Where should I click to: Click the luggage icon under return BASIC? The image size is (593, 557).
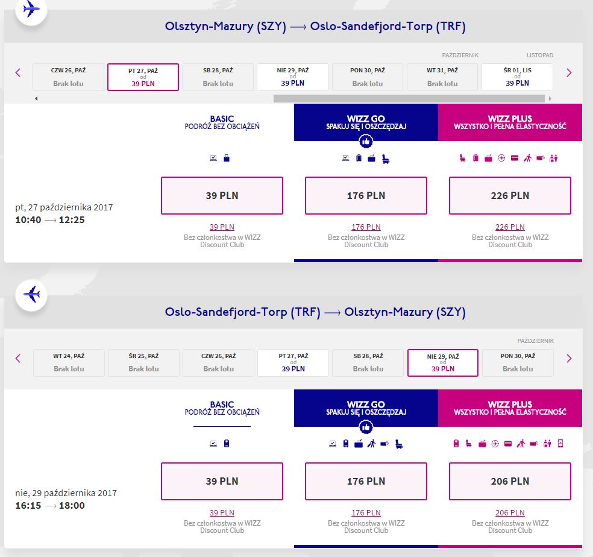[x=227, y=444]
